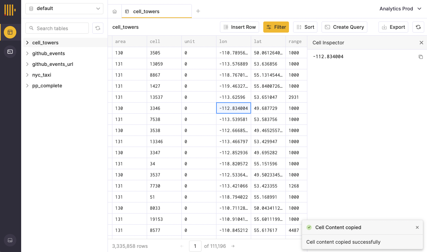Expand the nyc_taxi table tree
This screenshot has height=252, width=427.
(x=27, y=75)
